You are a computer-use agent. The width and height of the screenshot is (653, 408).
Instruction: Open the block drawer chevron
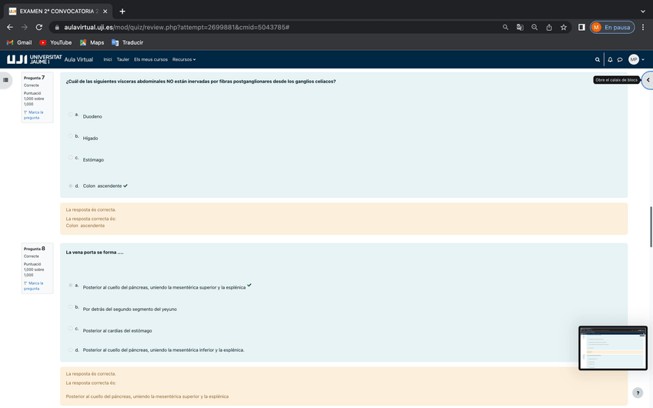[x=648, y=80]
